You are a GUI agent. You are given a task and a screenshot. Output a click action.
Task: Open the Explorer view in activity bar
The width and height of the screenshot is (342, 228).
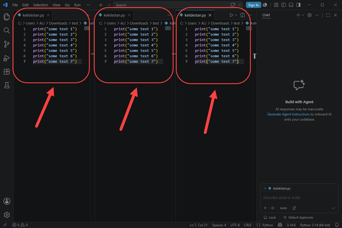[x=7, y=17]
